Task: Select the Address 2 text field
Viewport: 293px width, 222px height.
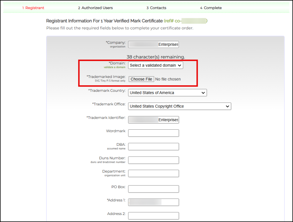Action: 153,216
